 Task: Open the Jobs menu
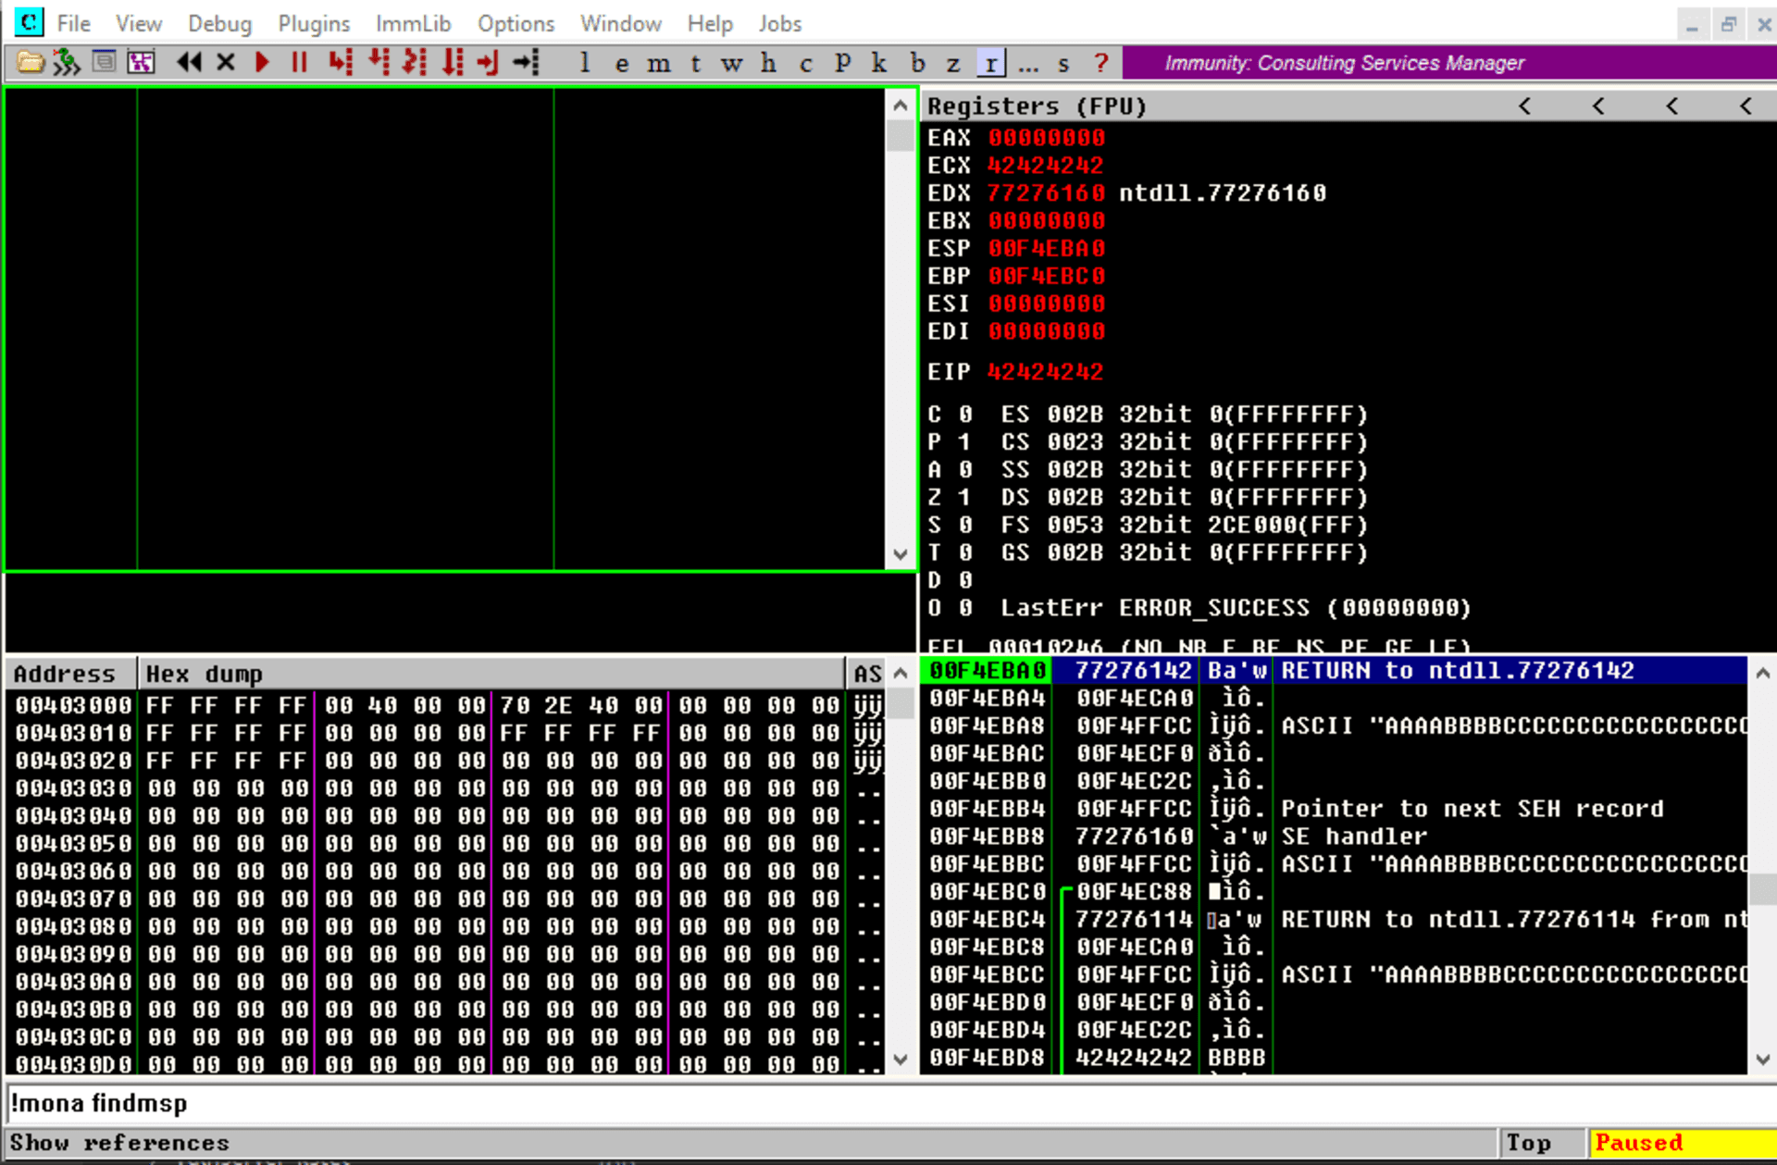(780, 23)
